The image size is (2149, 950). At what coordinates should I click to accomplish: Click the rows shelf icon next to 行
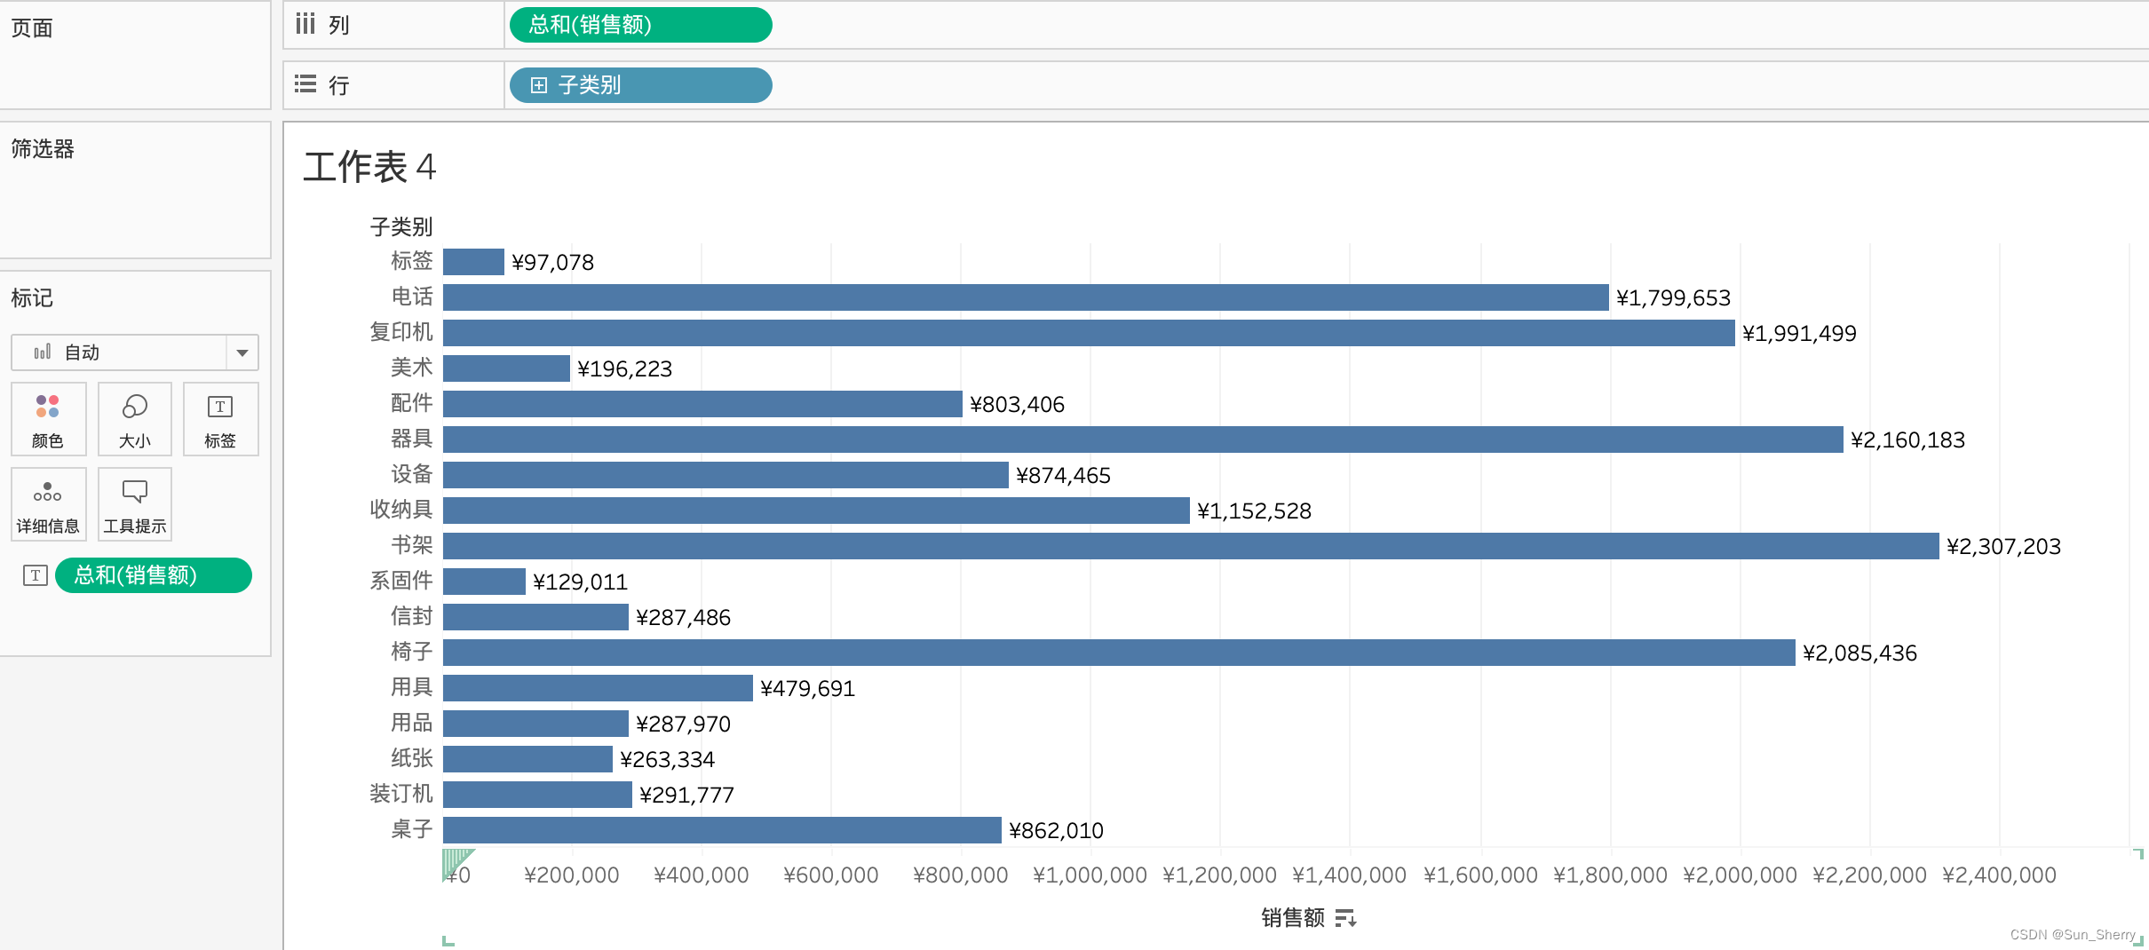[305, 84]
